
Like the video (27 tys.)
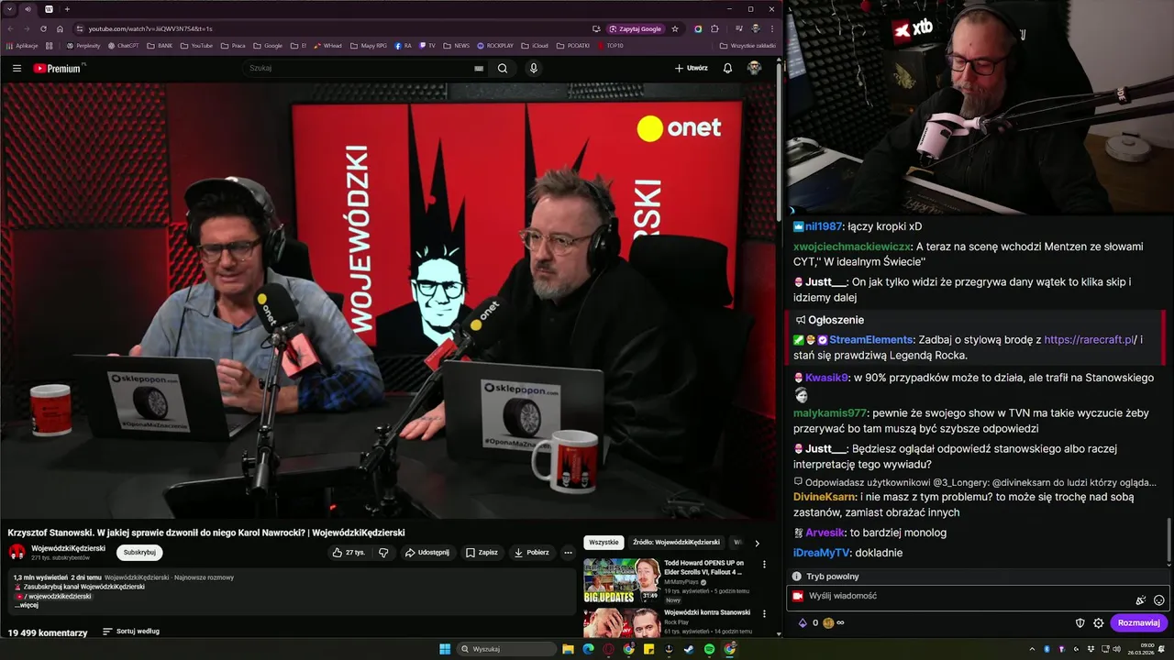click(349, 553)
